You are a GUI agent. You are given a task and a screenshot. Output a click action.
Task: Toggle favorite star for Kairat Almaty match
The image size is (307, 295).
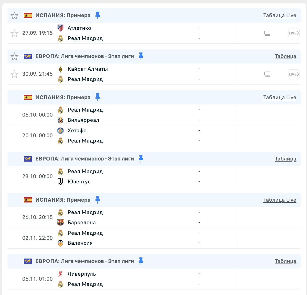(x=14, y=74)
